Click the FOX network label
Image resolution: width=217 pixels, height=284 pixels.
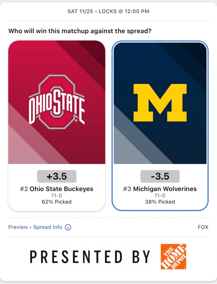pos(203,227)
